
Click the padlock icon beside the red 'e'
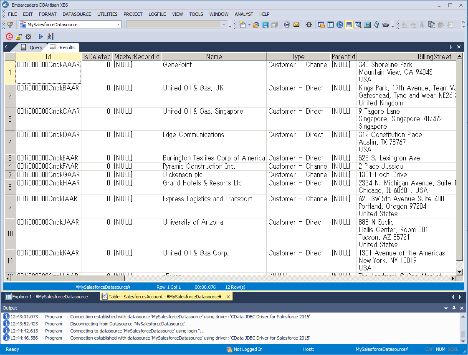click(x=19, y=37)
